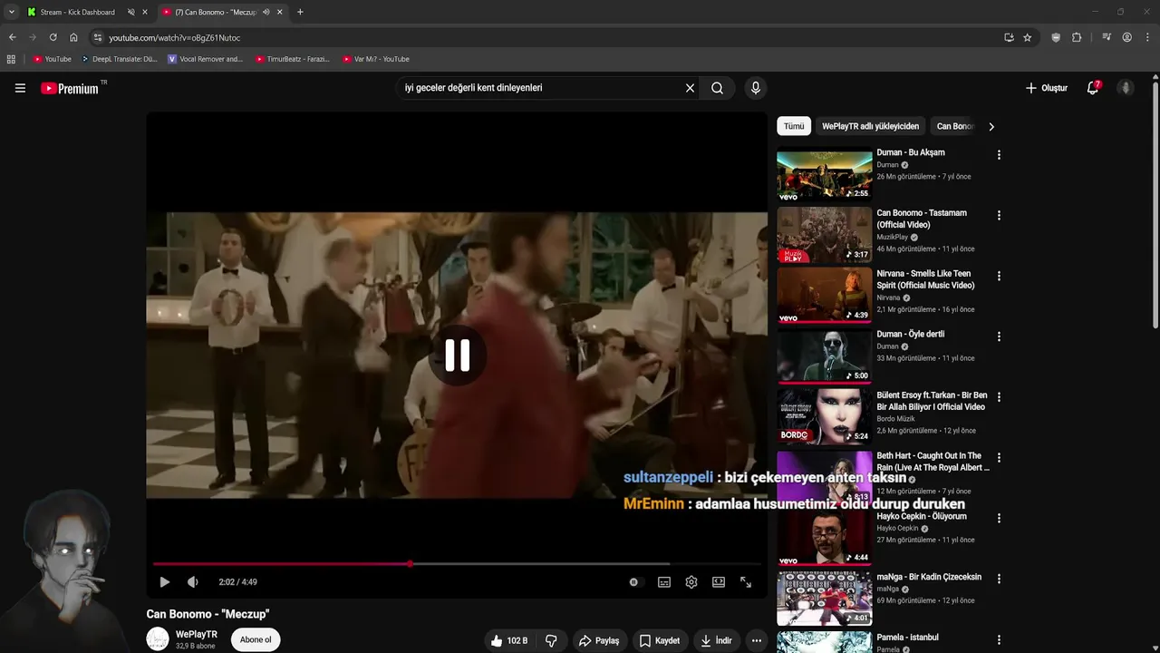Open options menu for Duman - Bu Akşam

click(x=999, y=155)
